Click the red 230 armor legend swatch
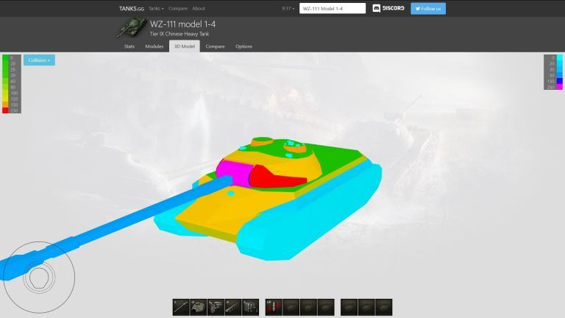The image size is (565, 318). click(x=6, y=110)
